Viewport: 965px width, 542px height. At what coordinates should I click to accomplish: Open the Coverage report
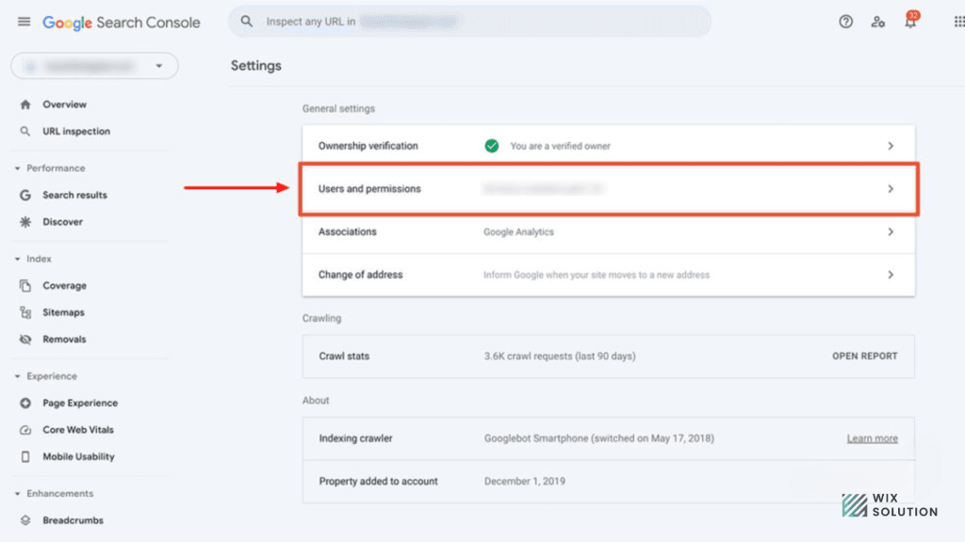(x=65, y=286)
